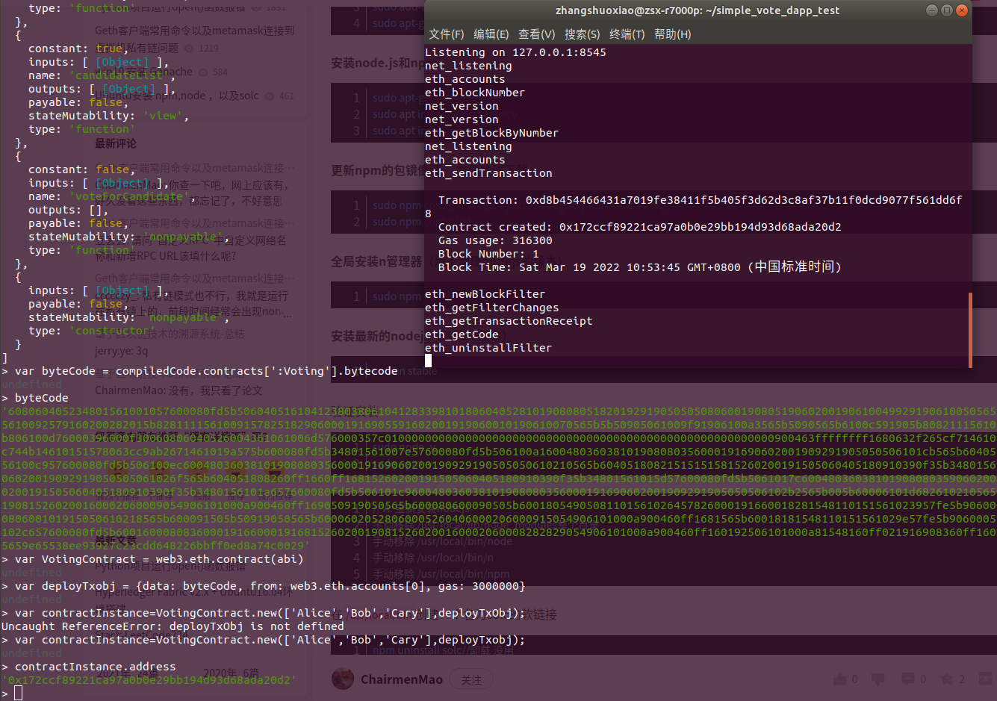Screen dimensions: 997x701
Task: Click the ChairmenMao 没有，我只看了论文 comment
Action: click(178, 390)
